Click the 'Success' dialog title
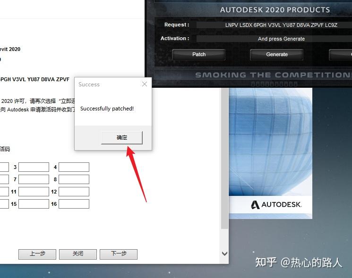 tap(89, 84)
